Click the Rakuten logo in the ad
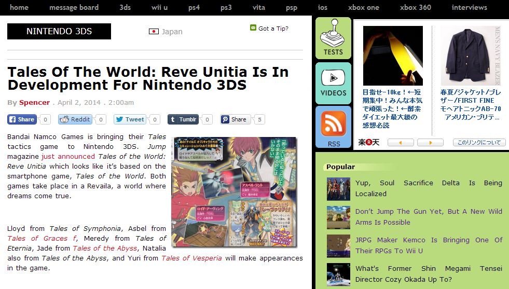 369,142
